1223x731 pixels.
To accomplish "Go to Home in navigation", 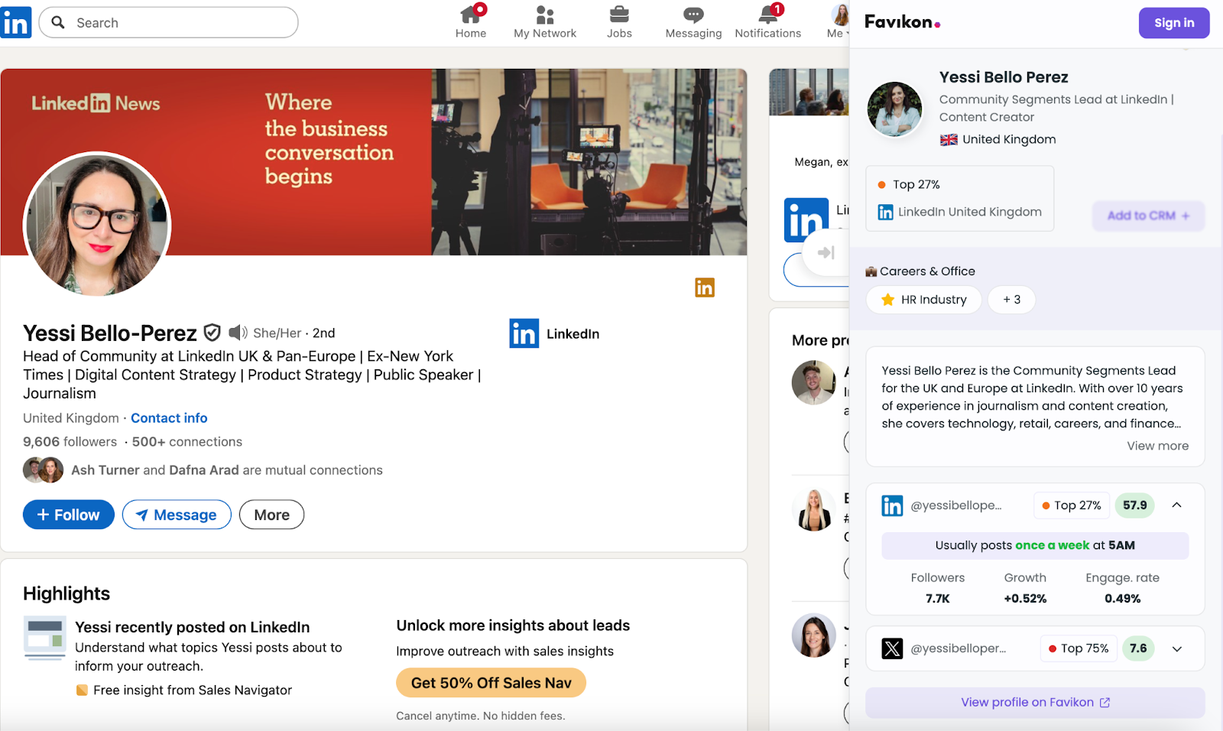I will (x=471, y=21).
